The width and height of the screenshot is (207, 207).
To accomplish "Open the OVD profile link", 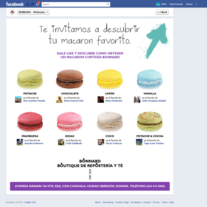I will 164,4.
